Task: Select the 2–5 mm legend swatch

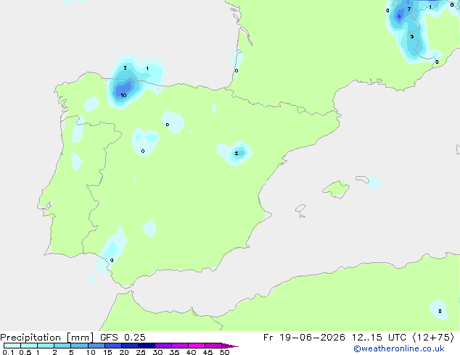Action: point(62,346)
